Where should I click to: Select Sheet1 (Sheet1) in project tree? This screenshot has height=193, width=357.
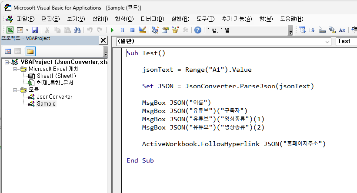coord(57,76)
